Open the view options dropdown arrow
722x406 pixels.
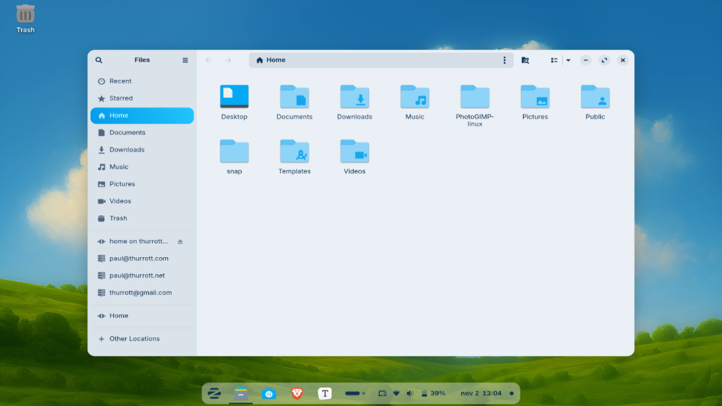568,60
